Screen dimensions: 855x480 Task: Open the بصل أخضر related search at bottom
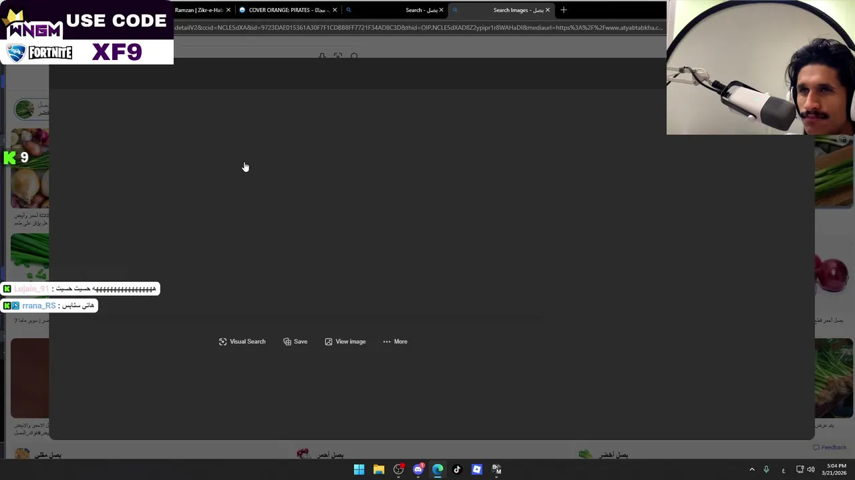[604, 455]
